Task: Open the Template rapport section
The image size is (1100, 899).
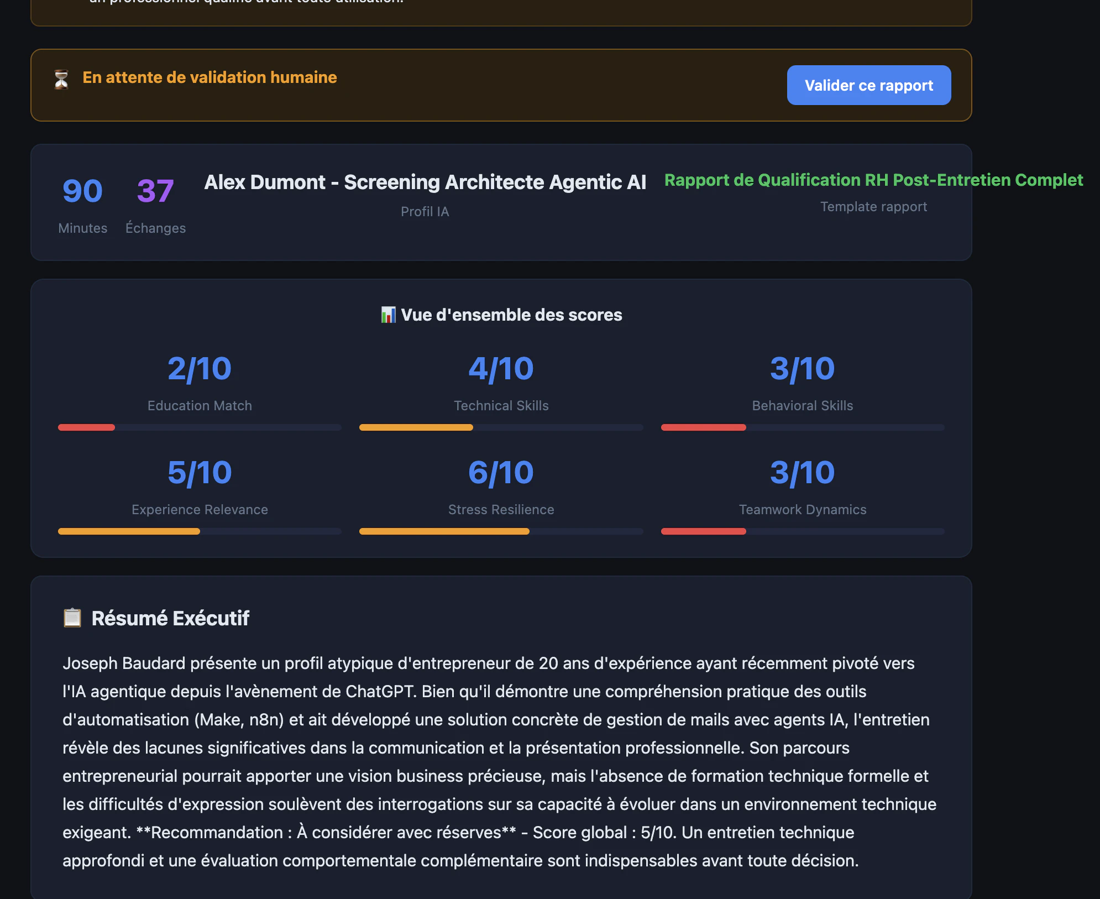Action: (873, 206)
